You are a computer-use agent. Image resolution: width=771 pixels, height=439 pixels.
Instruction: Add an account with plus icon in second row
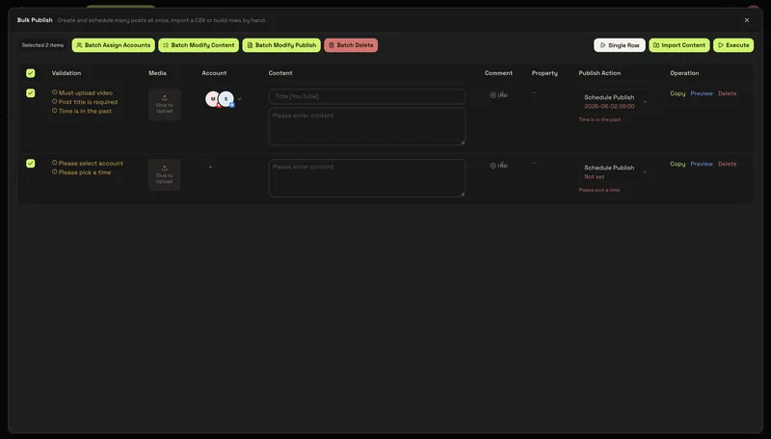click(210, 167)
